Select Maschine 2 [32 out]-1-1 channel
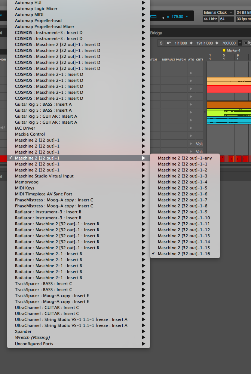The image size is (251, 374). pos(185,164)
